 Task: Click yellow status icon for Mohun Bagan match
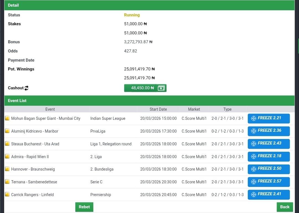7,118
